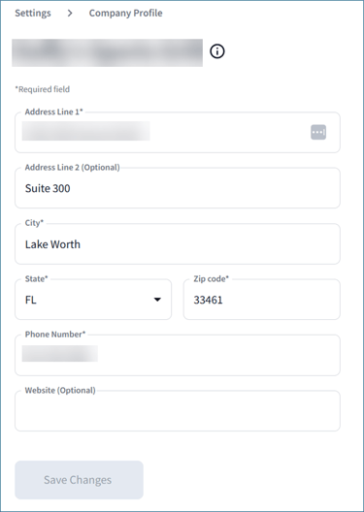Click the Website (Optional) label text
This screenshot has width=364, height=512.
60,390
